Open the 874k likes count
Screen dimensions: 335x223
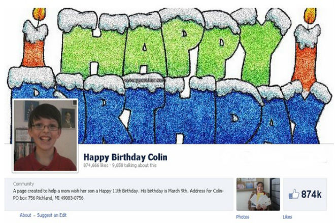click(x=311, y=194)
